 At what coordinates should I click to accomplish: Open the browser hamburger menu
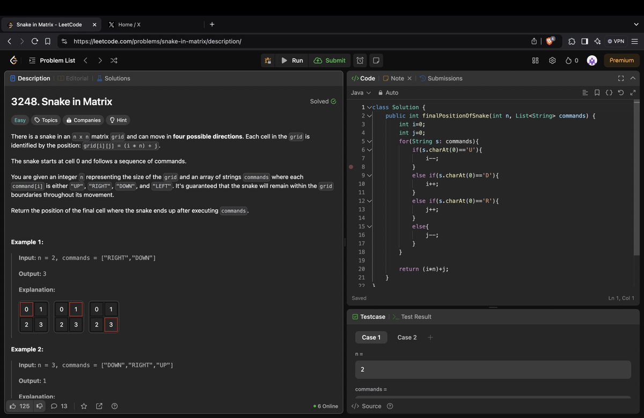click(635, 41)
